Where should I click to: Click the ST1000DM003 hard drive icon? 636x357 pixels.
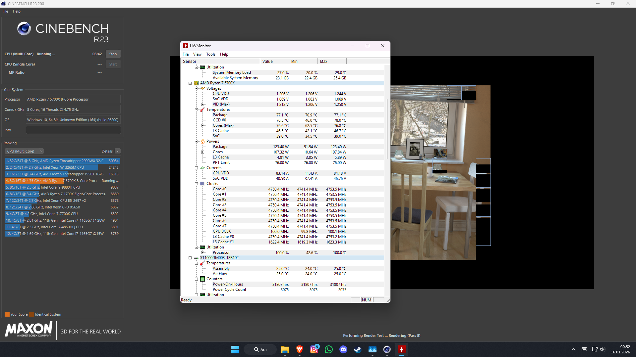pos(196,258)
